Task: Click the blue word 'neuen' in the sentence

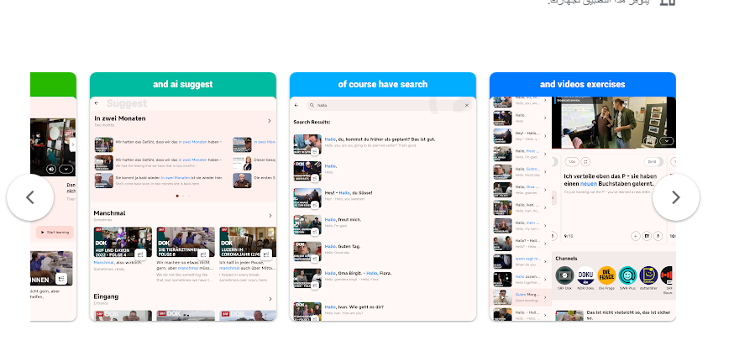Action: 588,184
